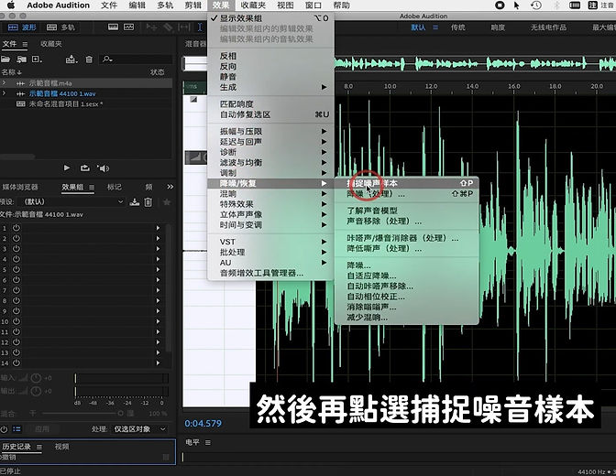
Task: Switch to the 收藏夹 tab in Files panel
Action: click(x=51, y=44)
